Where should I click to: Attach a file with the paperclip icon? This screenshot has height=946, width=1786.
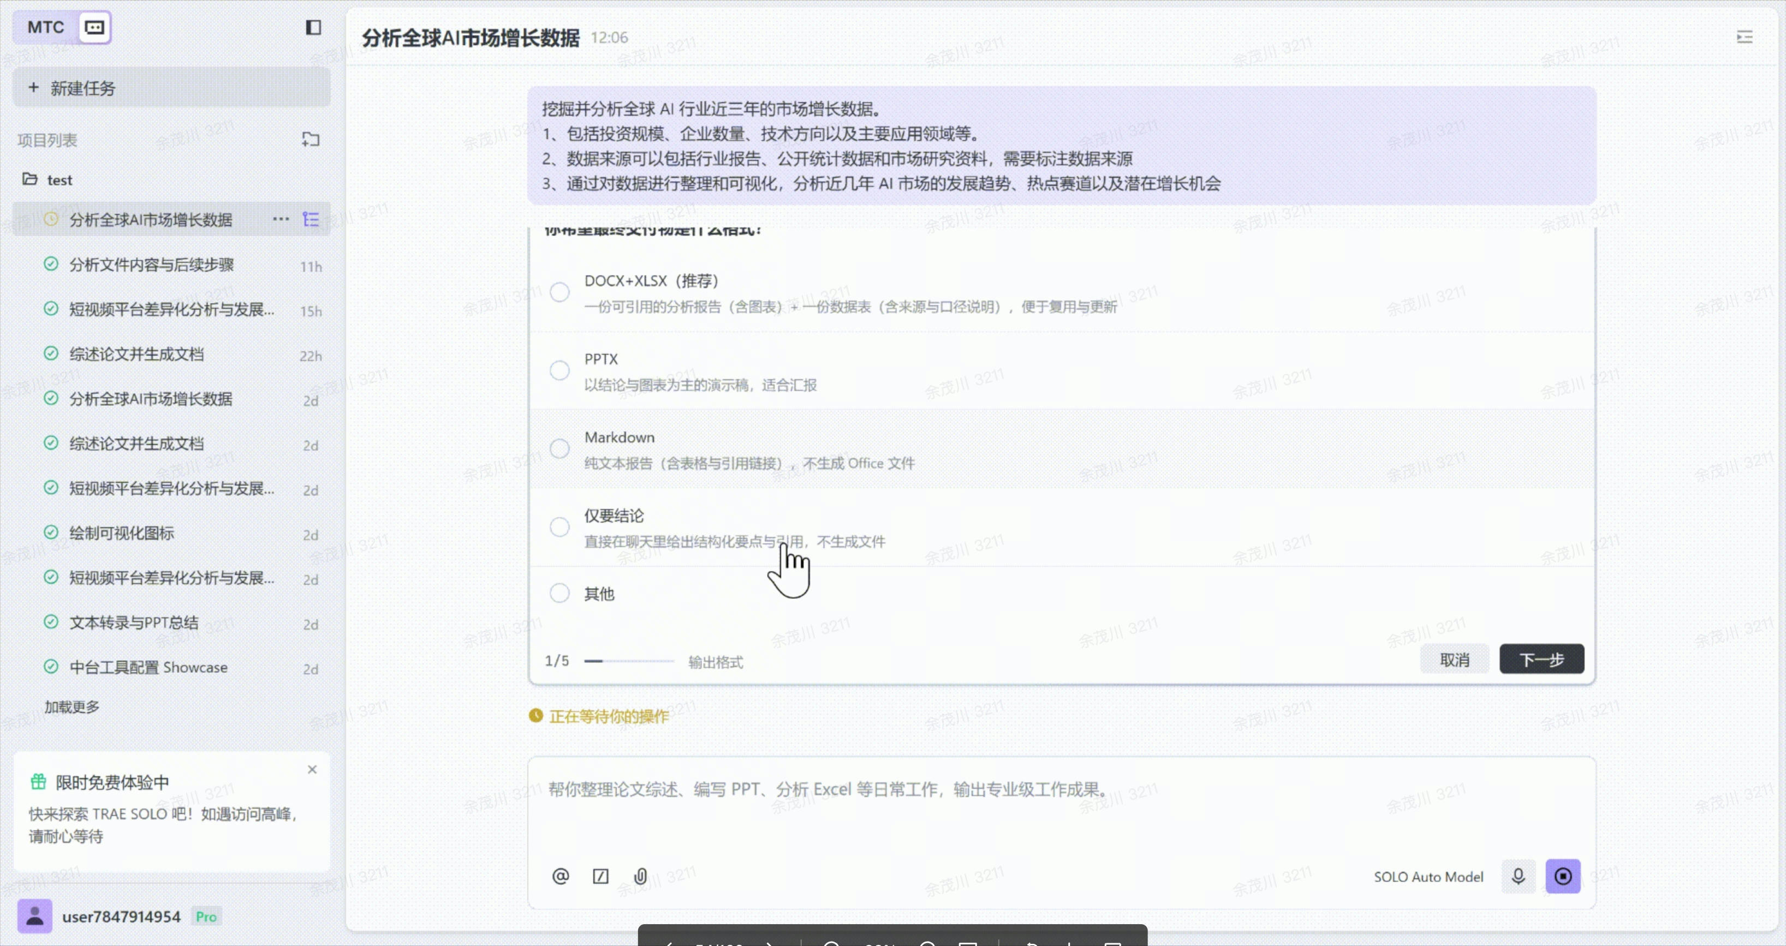(x=640, y=876)
